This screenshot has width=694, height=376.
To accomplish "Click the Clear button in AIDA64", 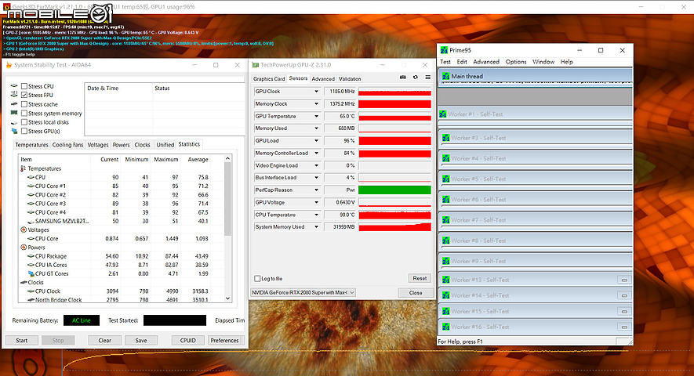I will click(104, 340).
